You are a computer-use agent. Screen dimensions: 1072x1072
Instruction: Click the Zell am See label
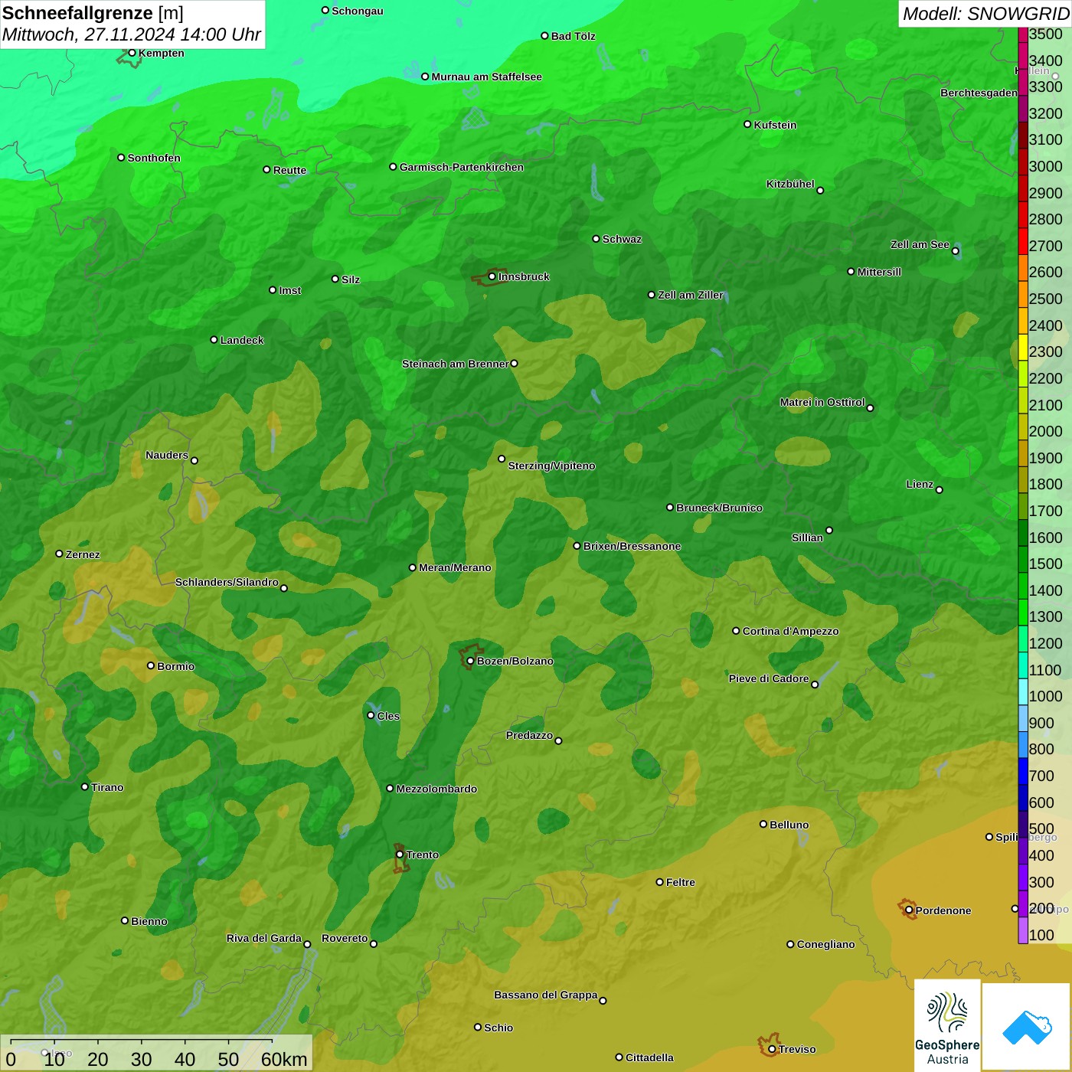920,244
